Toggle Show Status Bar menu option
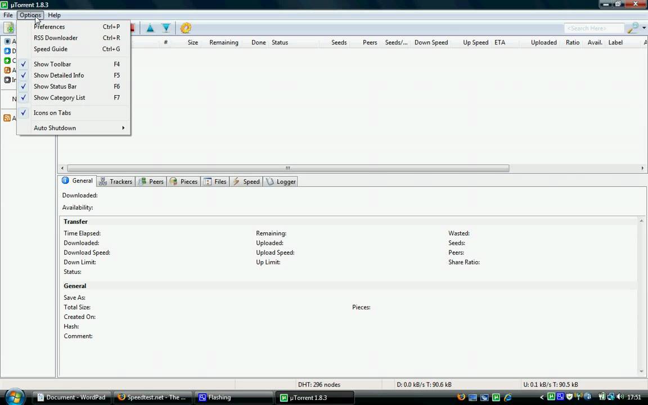Screen dimensions: 648x405 [x=74, y=87]
